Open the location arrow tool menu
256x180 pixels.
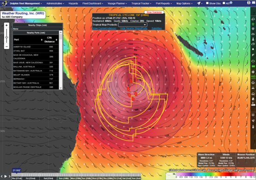coord(200,3)
